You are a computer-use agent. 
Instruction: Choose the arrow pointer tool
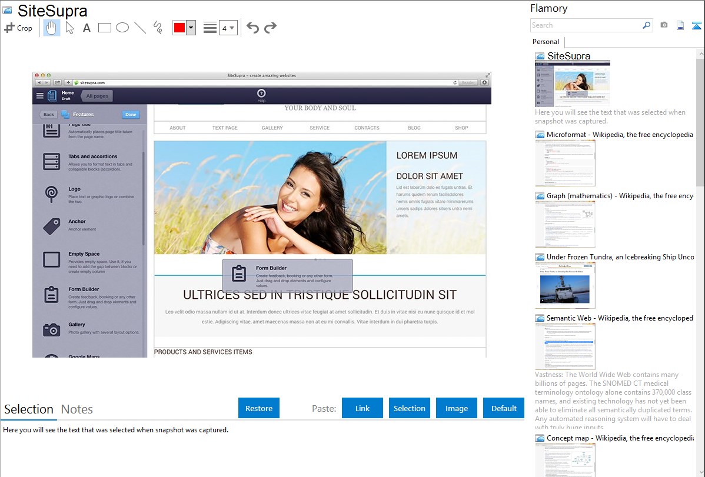[69, 28]
